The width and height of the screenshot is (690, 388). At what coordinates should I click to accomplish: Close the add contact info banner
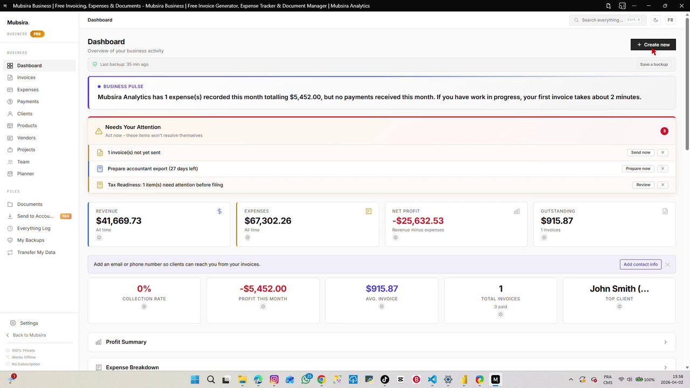point(667,265)
